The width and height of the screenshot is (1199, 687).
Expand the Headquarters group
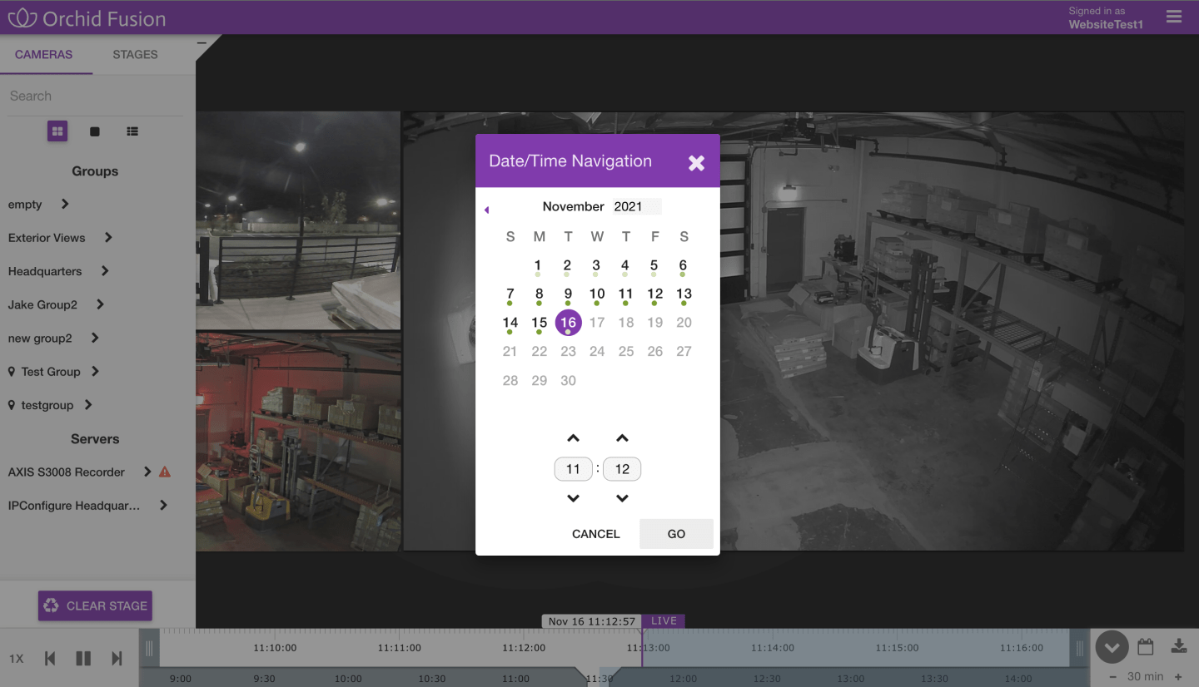click(105, 271)
